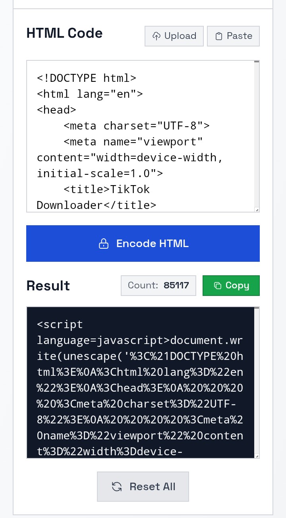Click the HTML Code textarea resize handle
This screenshot has width=286, height=518.
pyautogui.click(x=257, y=210)
